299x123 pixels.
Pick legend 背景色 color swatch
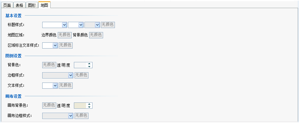[x=49, y=65]
